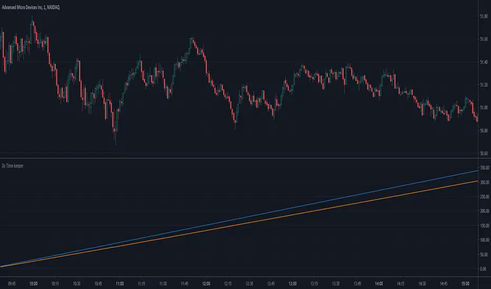
Task: Click the 12:00 time axis label
Action: pyautogui.click(x=206, y=284)
